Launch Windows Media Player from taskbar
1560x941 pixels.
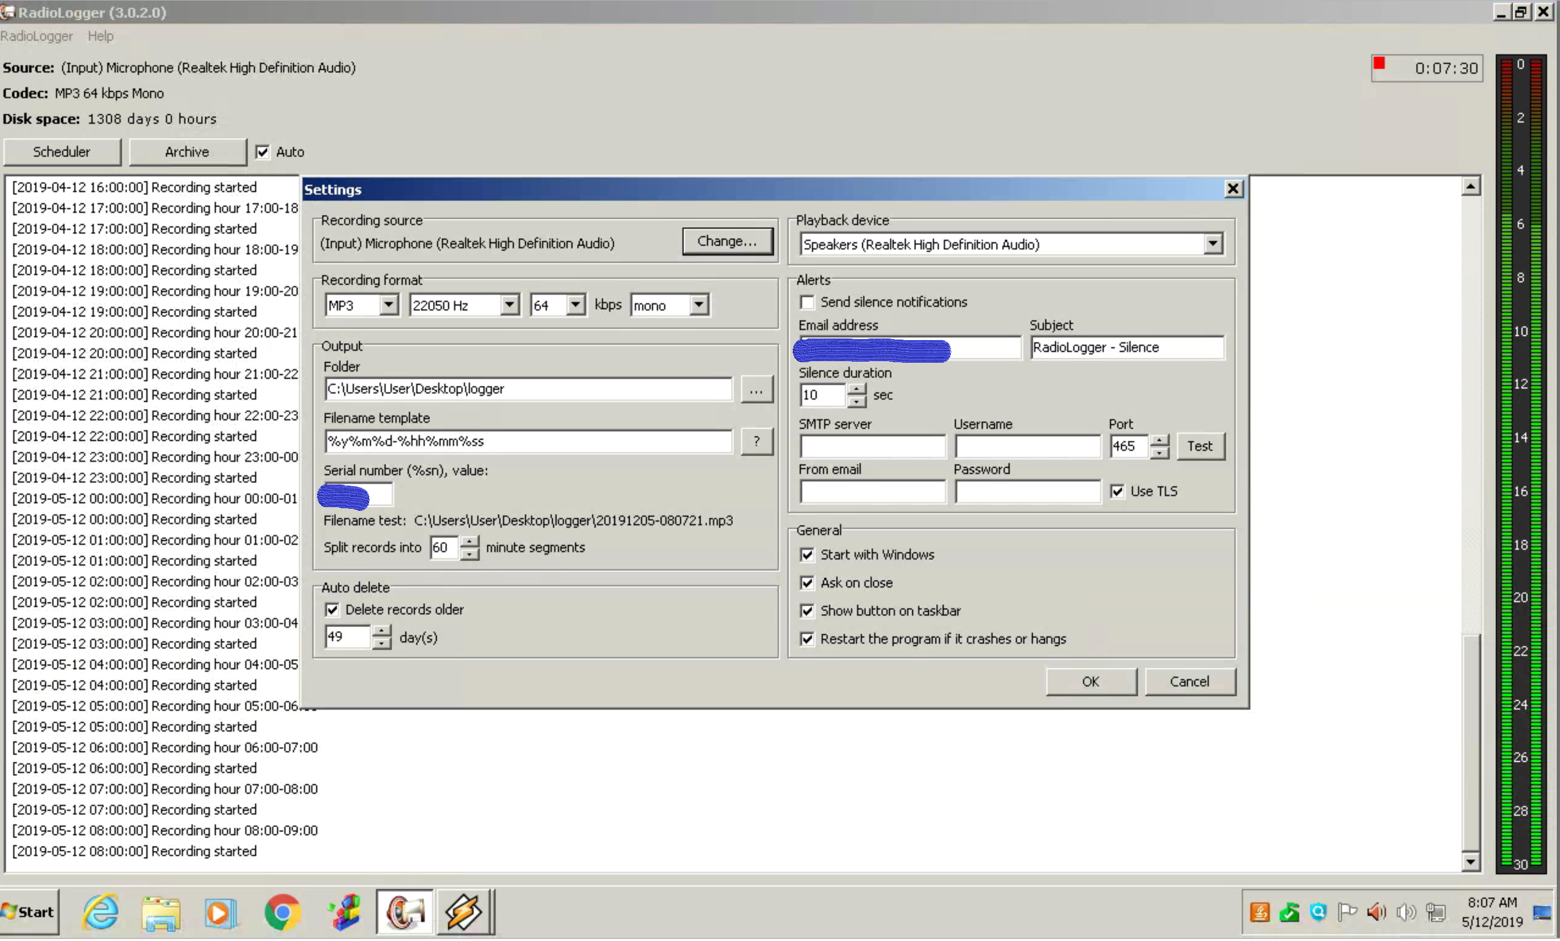coord(220,913)
